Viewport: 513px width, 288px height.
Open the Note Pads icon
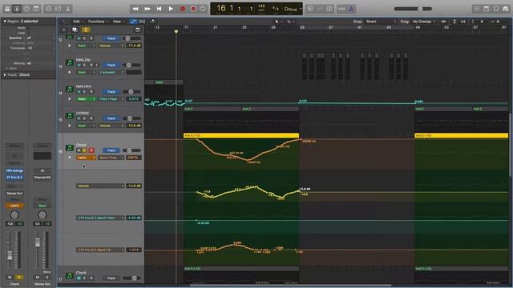tap(487, 9)
